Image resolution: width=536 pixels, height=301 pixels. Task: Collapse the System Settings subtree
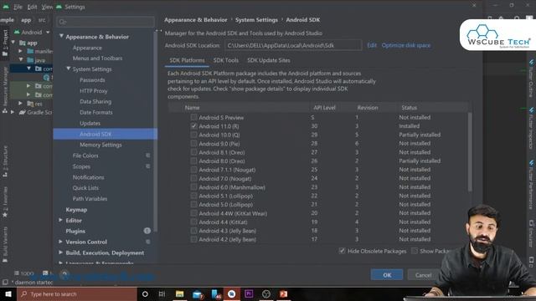click(69, 69)
